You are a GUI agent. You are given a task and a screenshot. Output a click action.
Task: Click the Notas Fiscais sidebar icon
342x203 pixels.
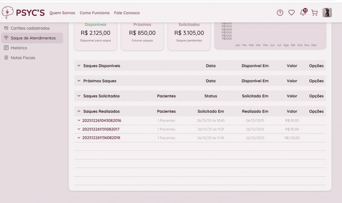coord(6,58)
